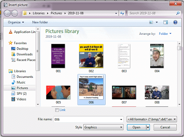Click the search magnifier icon
The width and height of the screenshot is (184, 137).
178,13
